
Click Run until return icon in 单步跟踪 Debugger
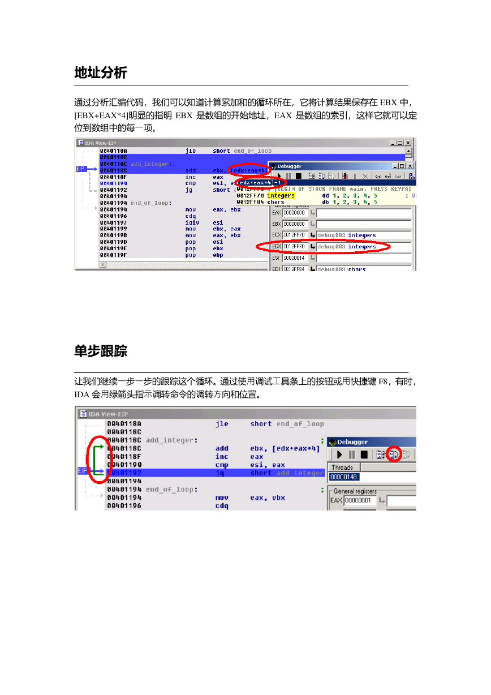pos(406,454)
